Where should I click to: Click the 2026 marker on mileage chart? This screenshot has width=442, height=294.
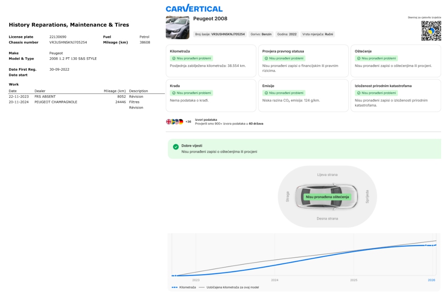(x=431, y=280)
